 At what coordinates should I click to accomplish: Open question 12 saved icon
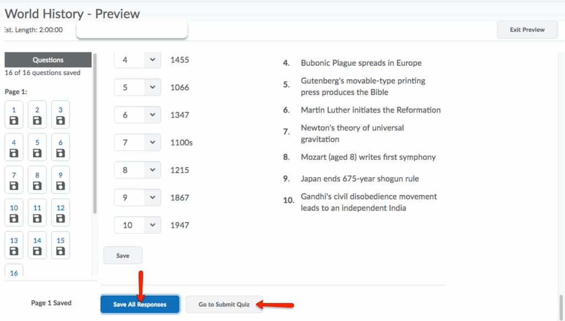61,213
